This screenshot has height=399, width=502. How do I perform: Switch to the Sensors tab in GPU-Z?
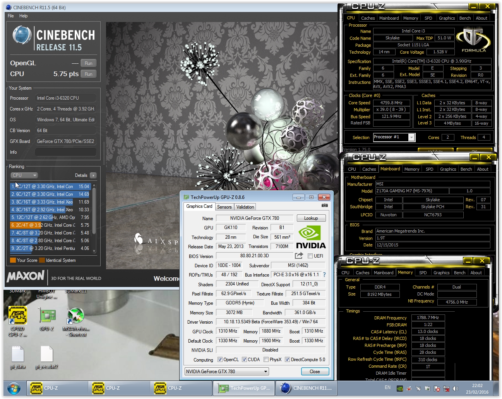click(x=224, y=207)
